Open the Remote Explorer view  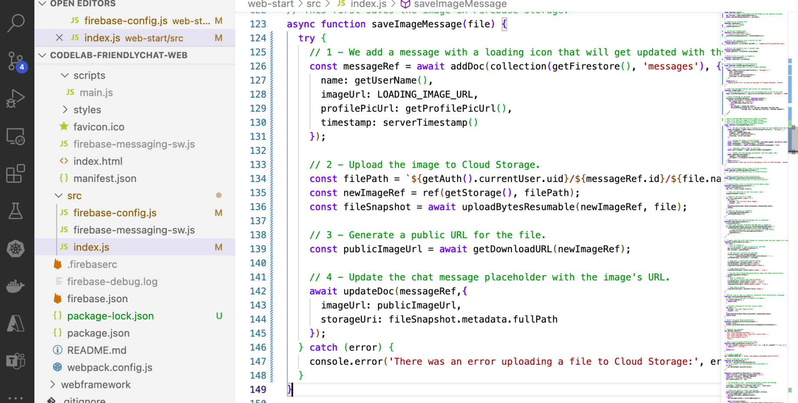(x=16, y=136)
